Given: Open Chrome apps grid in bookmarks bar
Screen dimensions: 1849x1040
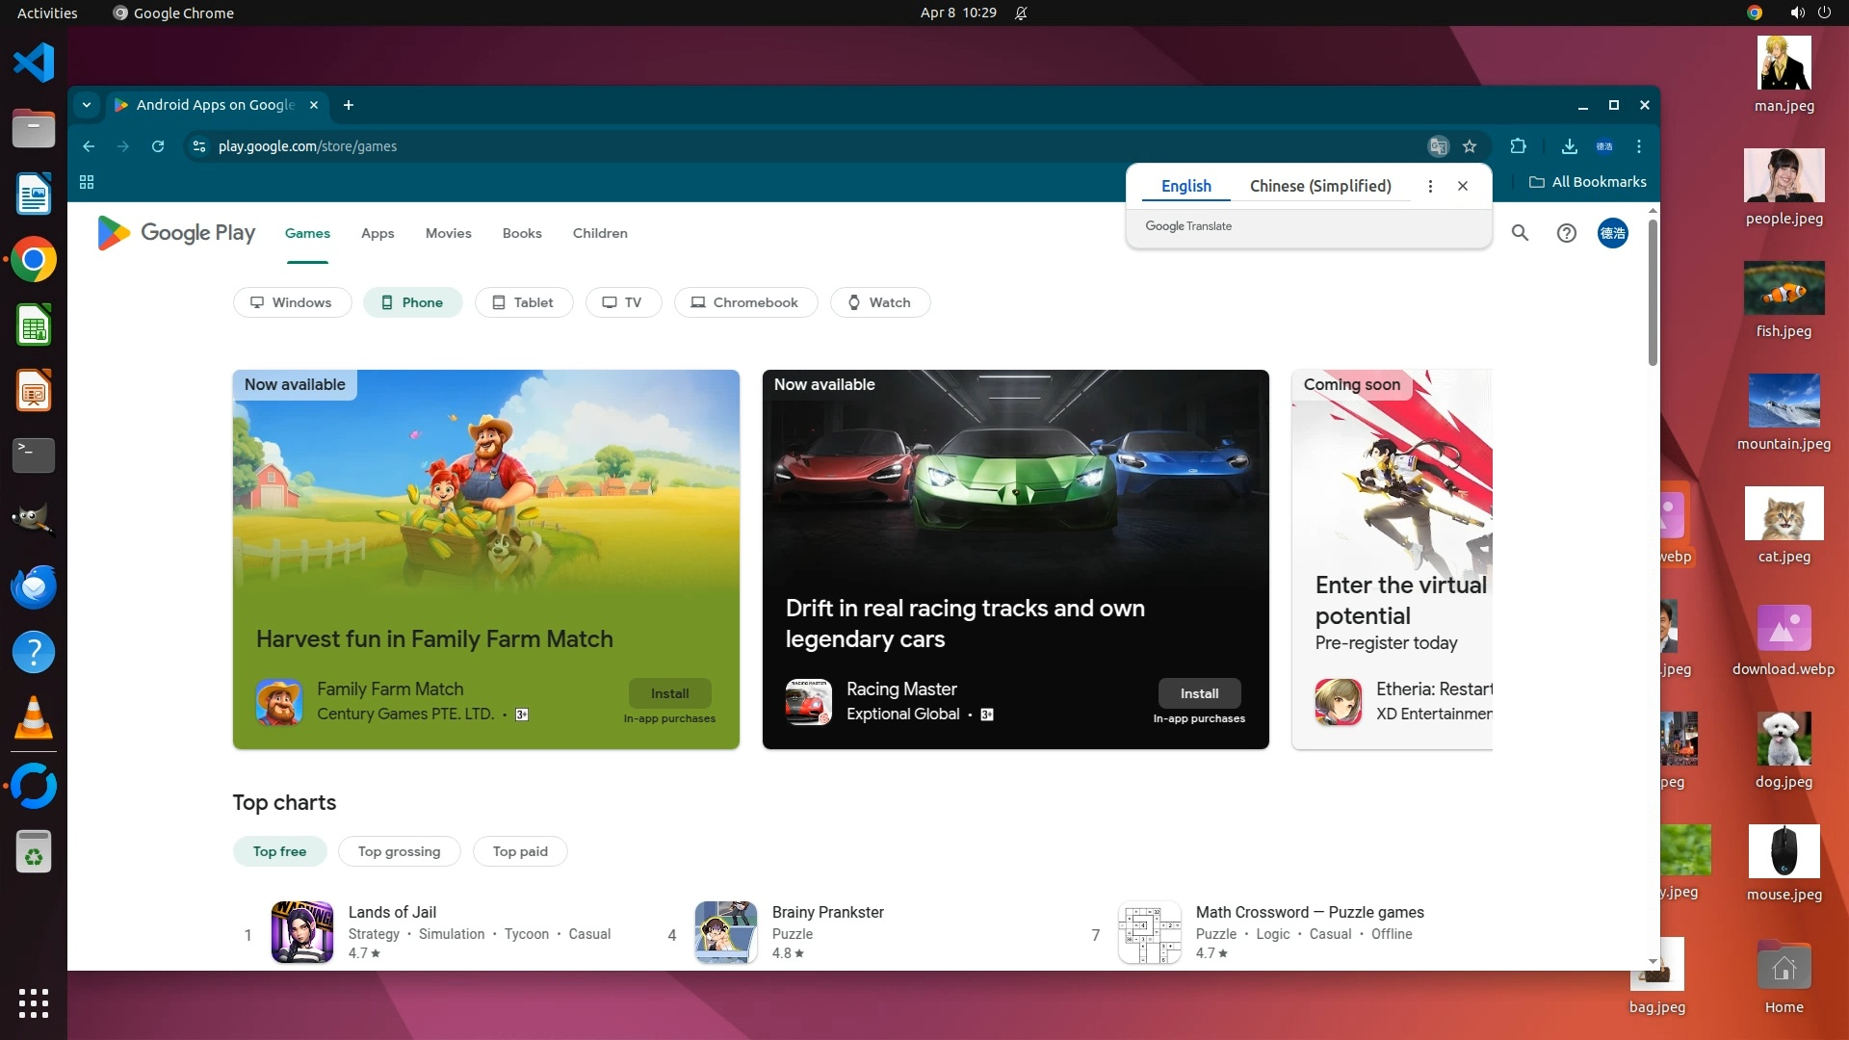Looking at the screenshot, I should tap(87, 182).
